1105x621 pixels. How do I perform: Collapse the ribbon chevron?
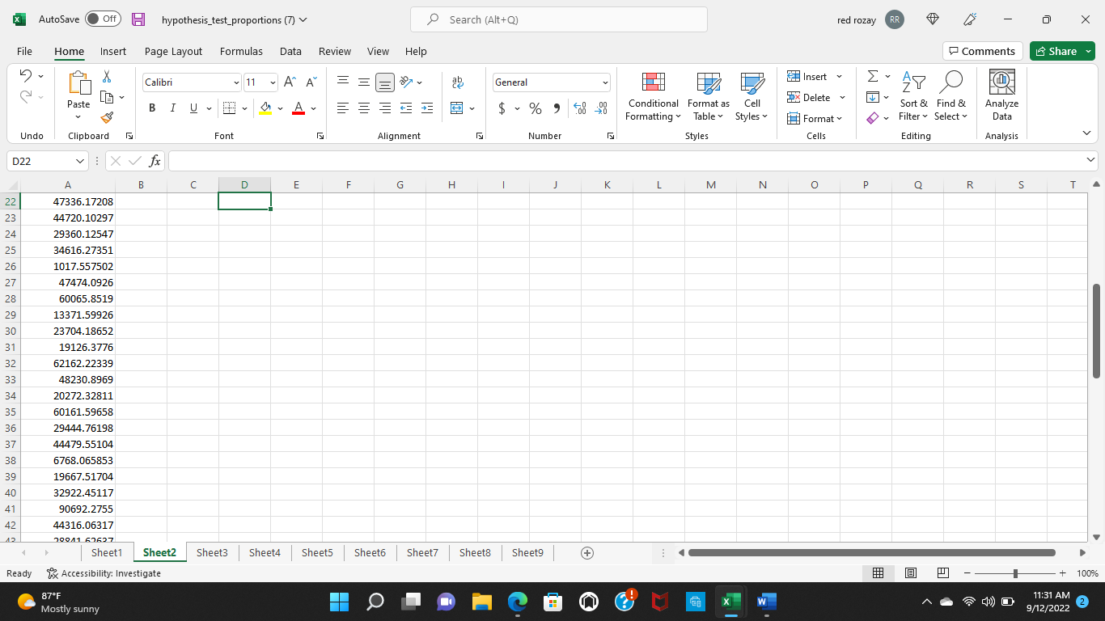(1086, 133)
